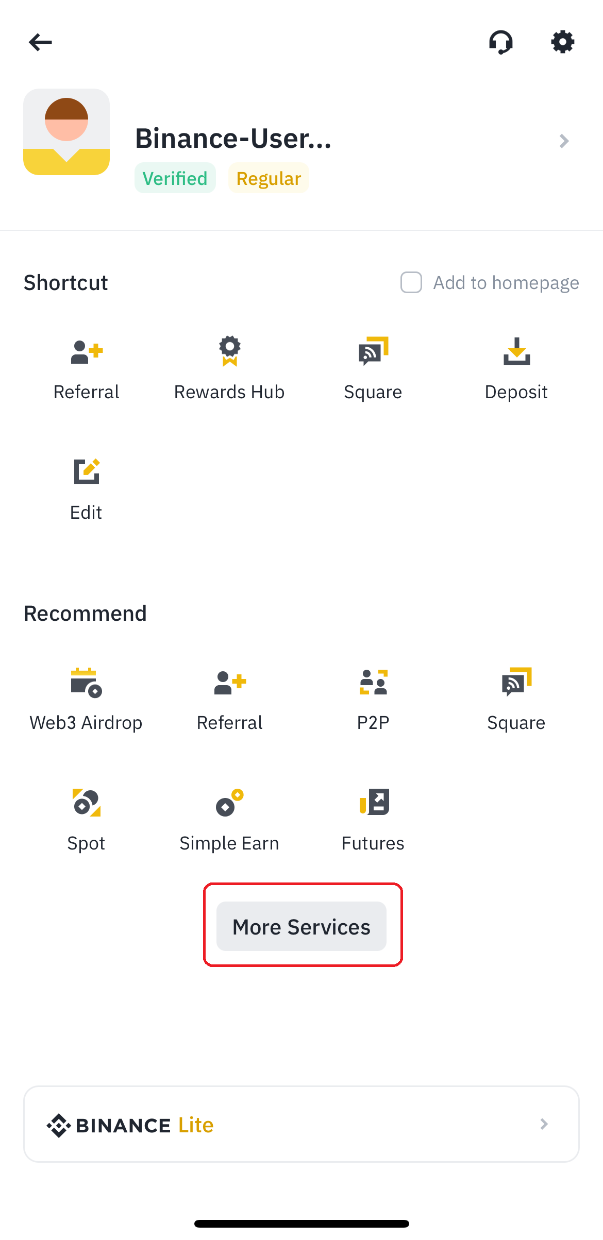
Task: Launch Spot trading icon
Action: (x=86, y=803)
